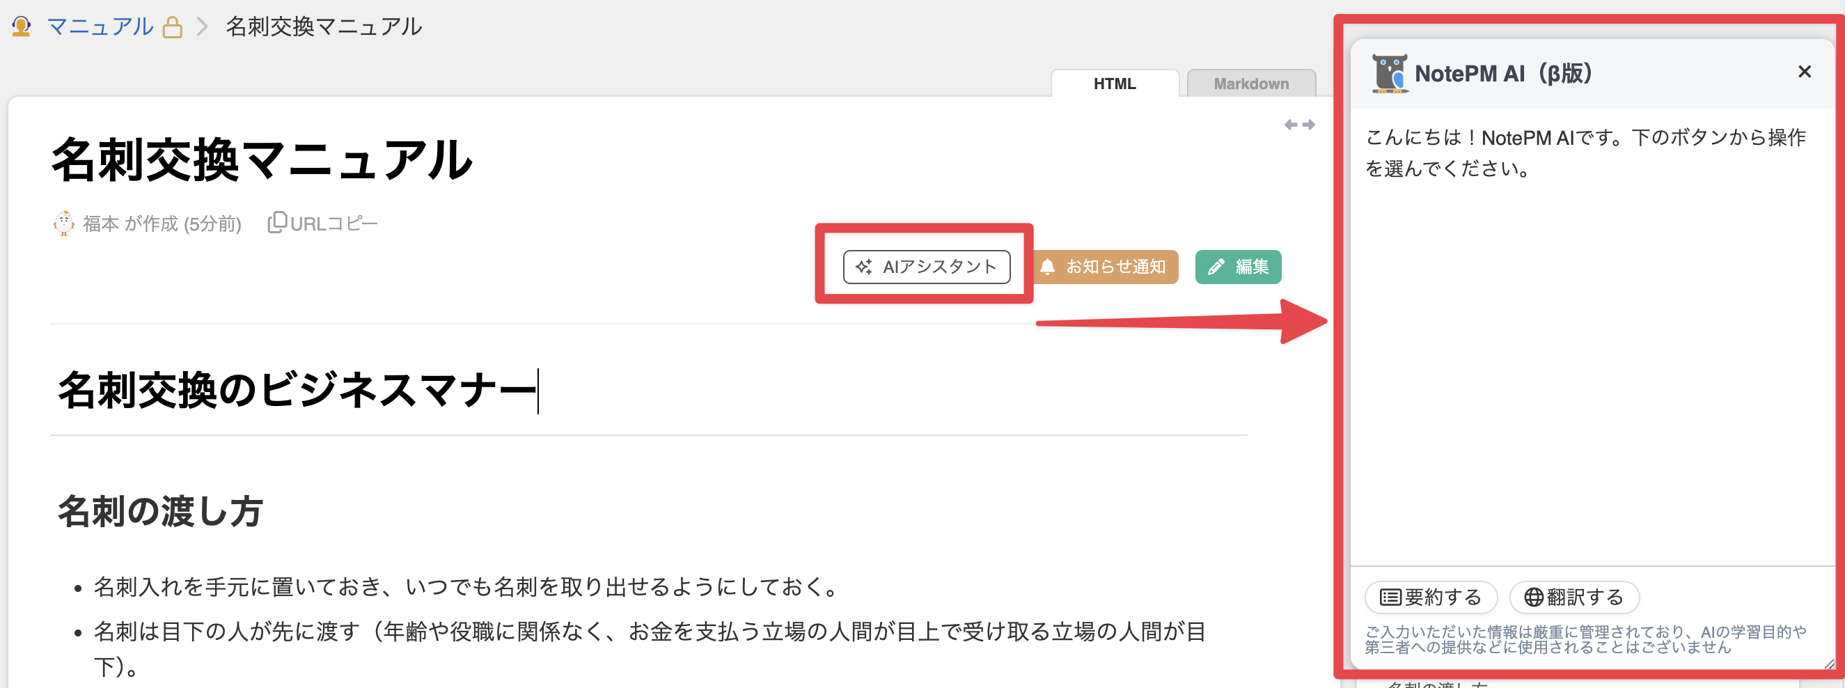
Task: Click the AI panel resize handle
Action: click(x=1828, y=664)
